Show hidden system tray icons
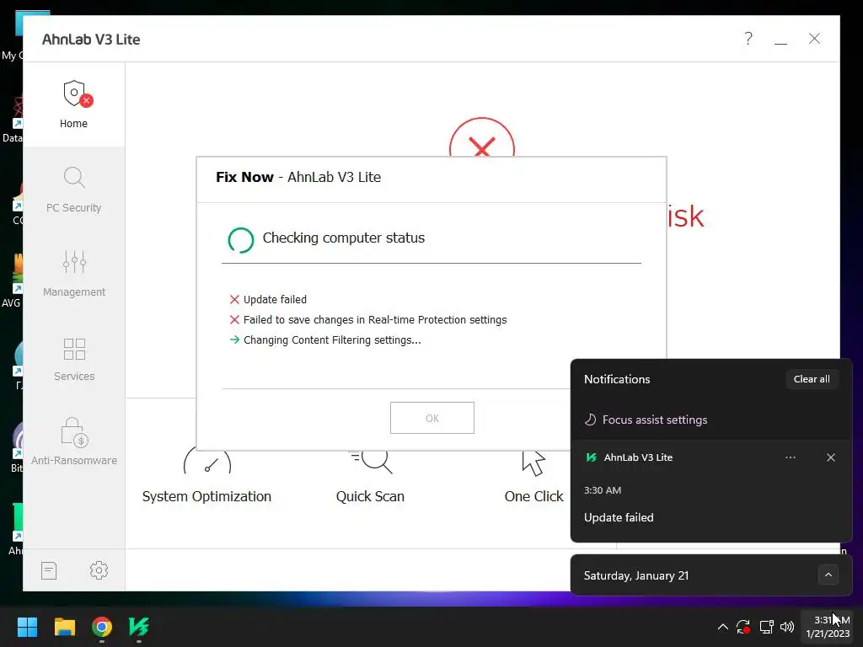863x647 pixels. point(722,627)
